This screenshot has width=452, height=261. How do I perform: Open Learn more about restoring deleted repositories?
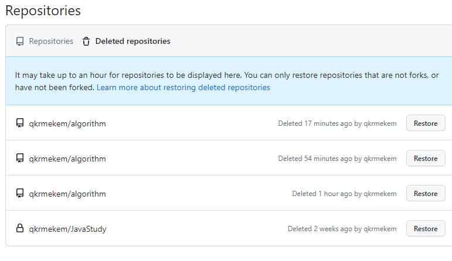pyautogui.click(x=183, y=88)
